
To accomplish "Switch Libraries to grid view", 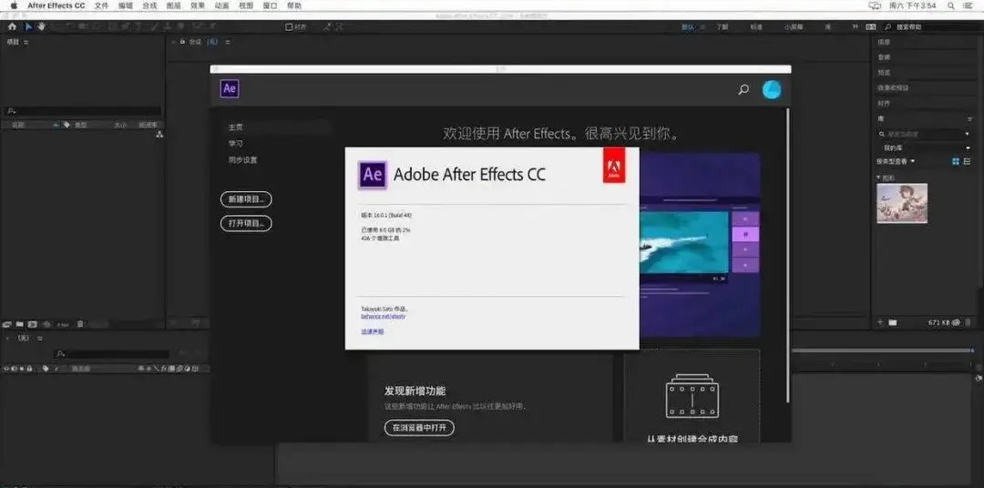I will tap(956, 162).
